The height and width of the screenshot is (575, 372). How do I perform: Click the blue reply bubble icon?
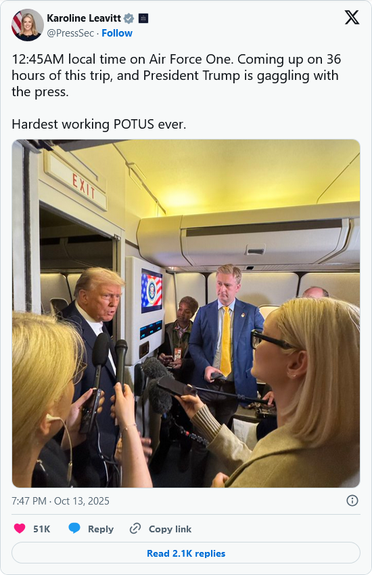[74, 528]
